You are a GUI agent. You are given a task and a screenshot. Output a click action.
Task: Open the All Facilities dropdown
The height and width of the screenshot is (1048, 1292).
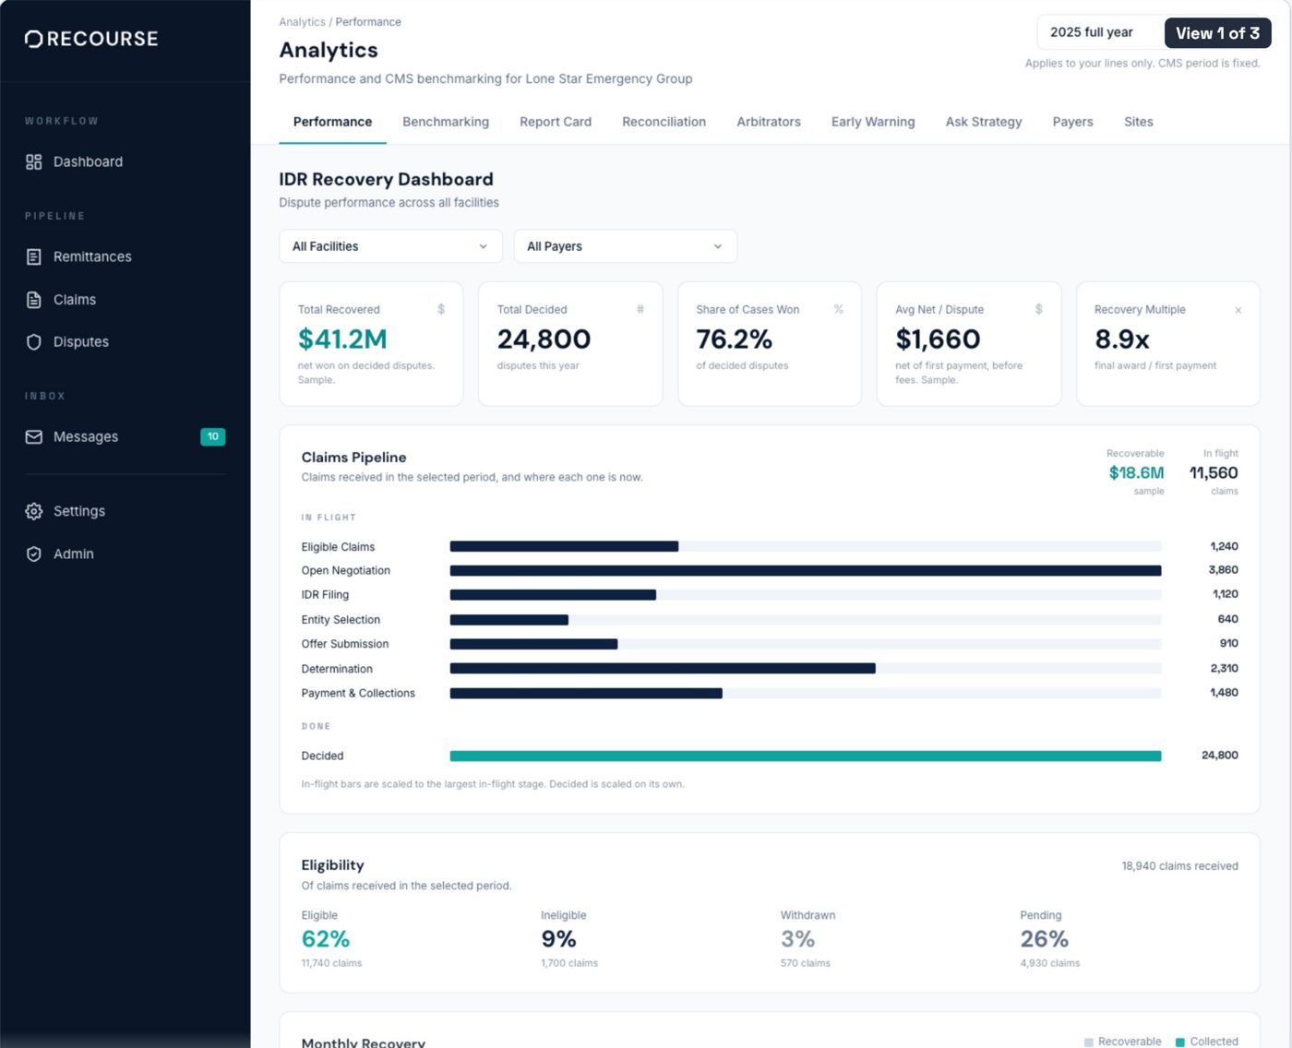(x=390, y=246)
